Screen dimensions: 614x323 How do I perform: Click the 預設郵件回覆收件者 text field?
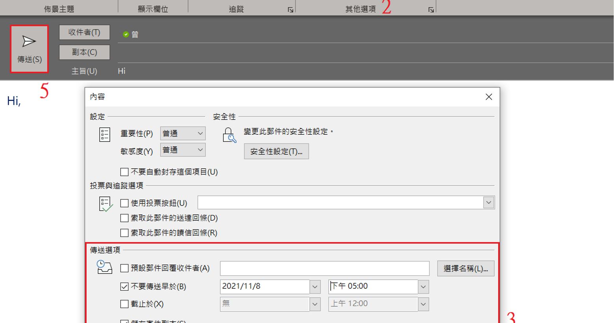coord(324,268)
